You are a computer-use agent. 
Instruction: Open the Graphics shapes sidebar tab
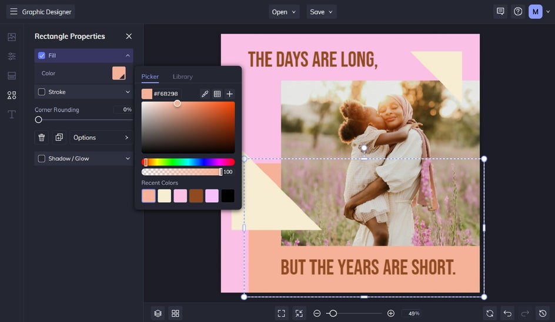coord(12,95)
